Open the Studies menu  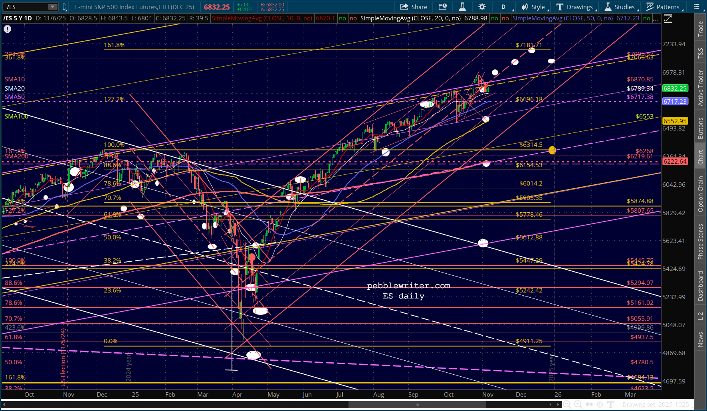click(x=621, y=7)
